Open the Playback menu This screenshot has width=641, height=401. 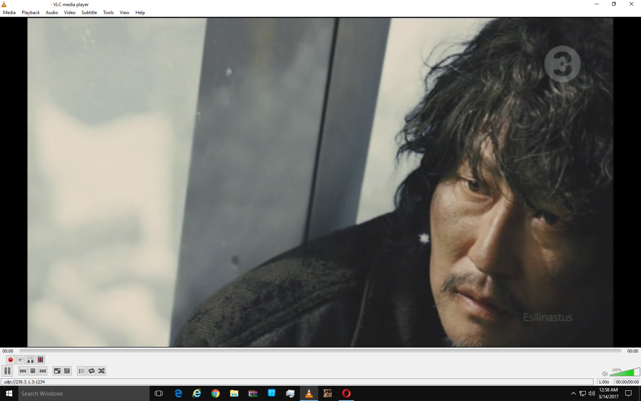click(x=31, y=13)
